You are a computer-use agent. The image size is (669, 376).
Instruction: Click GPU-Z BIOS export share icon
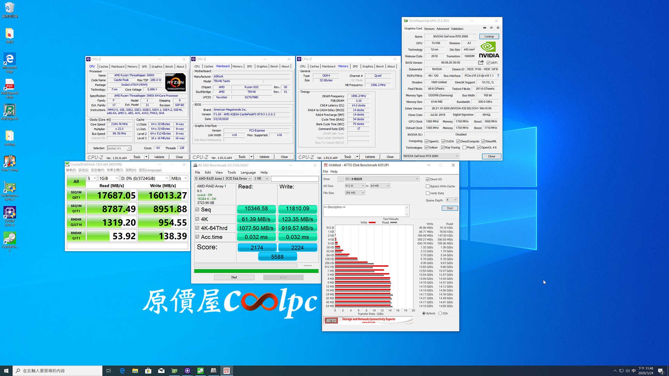tap(481, 63)
